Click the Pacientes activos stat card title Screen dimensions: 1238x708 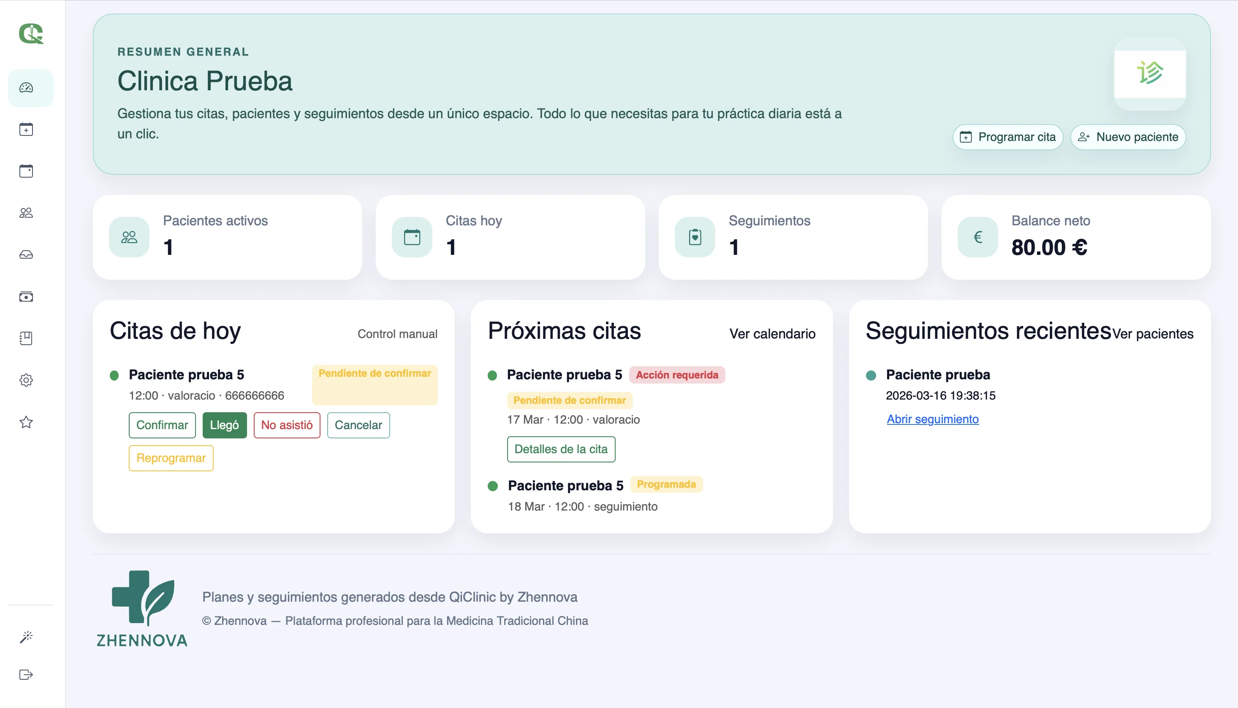click(215, 221)
